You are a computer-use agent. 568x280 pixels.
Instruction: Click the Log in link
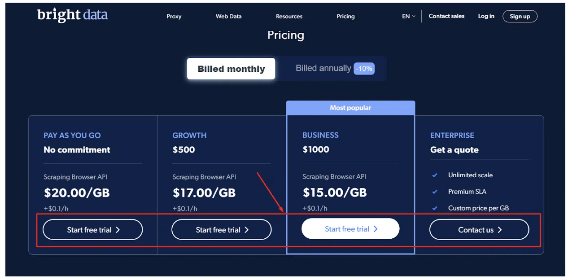point(486,16)
